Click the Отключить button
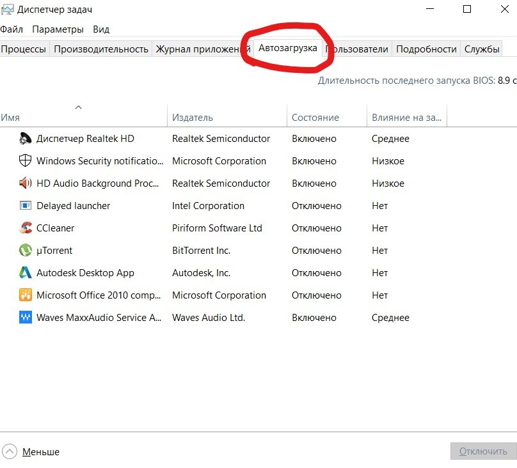517x468 pixels. [483, 451]
